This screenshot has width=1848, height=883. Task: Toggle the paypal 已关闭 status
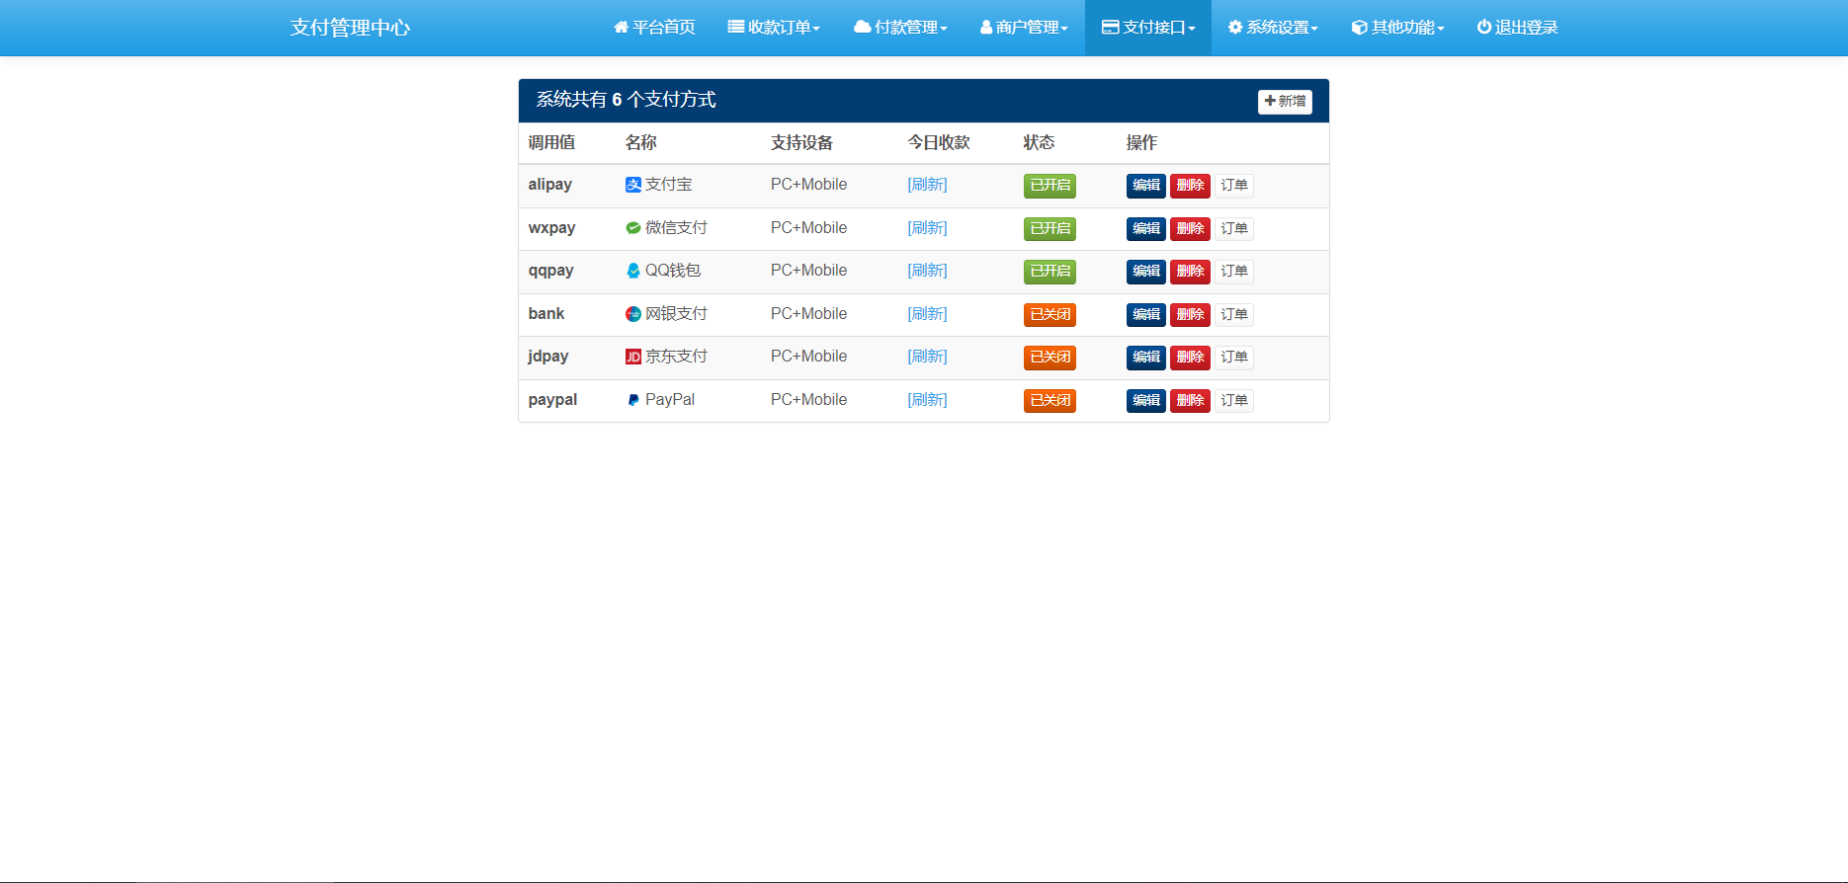click(1050, 401)
